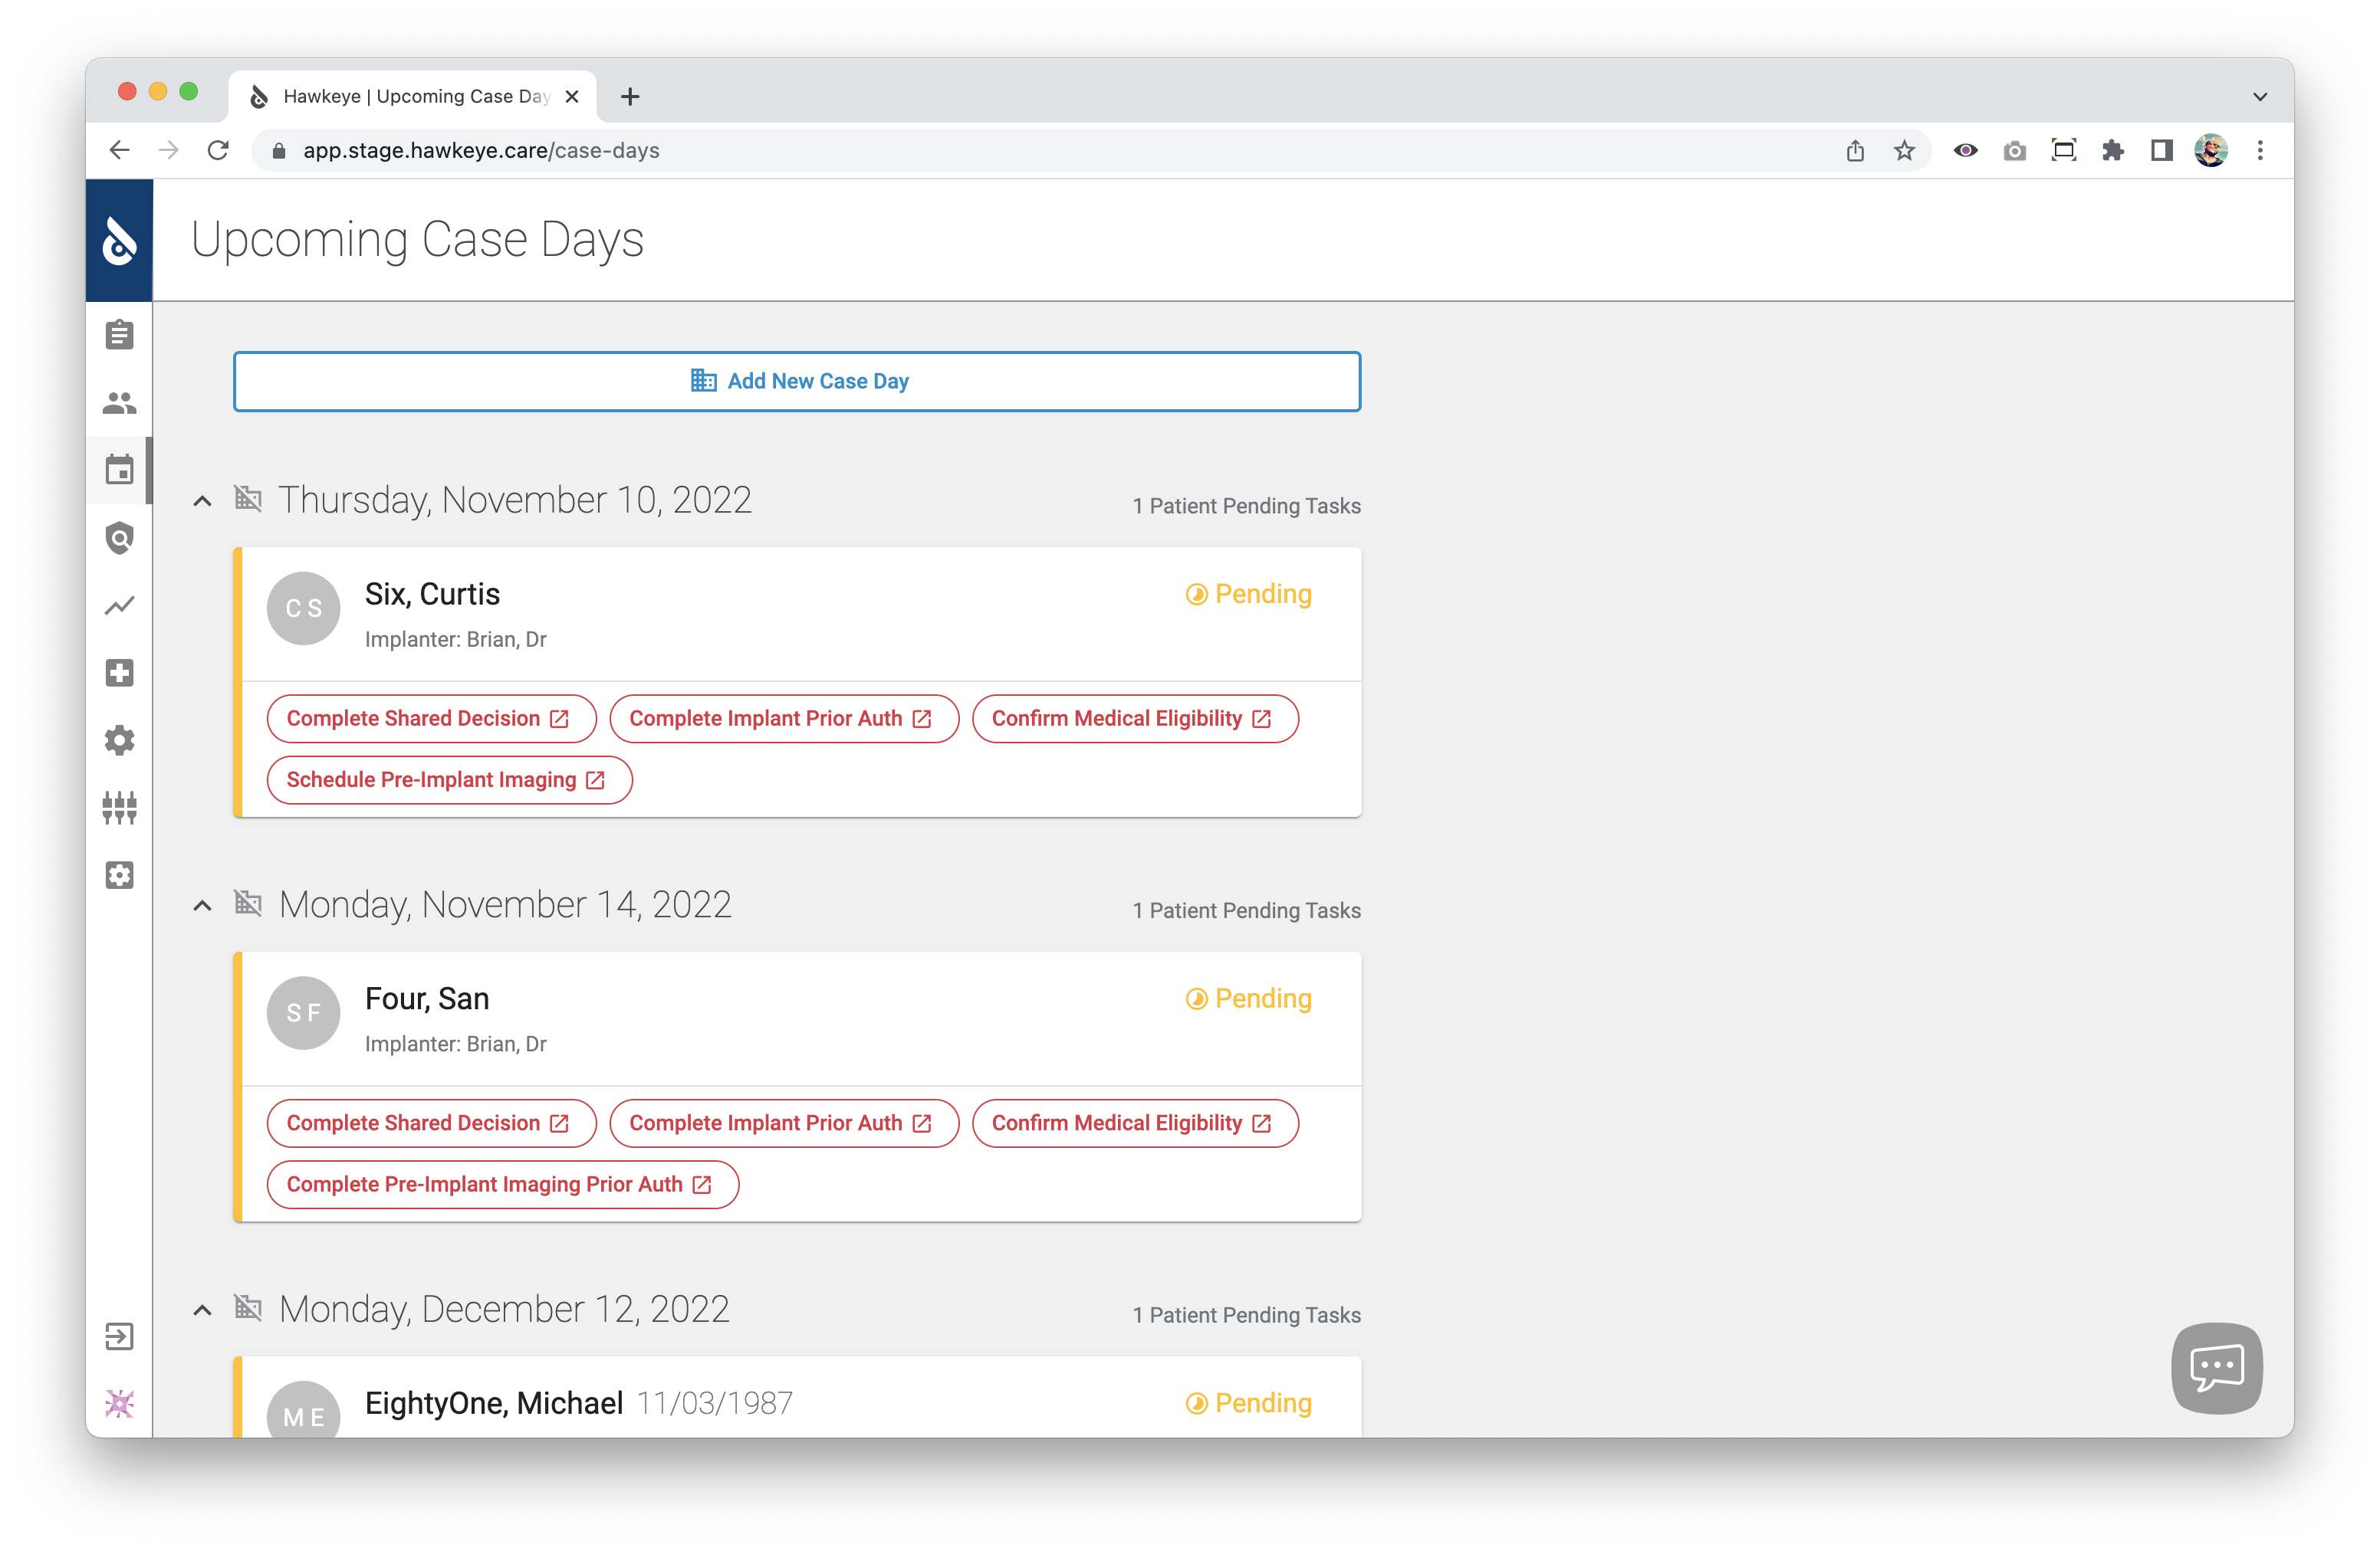Screen dimensions: 2380x1551
Task: Collapse the Thursday, November 10 section
Action: click(202, 500)
